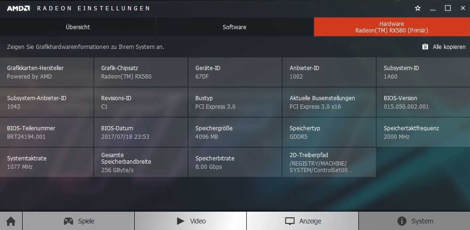Click the Home icon in bottom bar
470x230 pixels.
pos(11,221)
